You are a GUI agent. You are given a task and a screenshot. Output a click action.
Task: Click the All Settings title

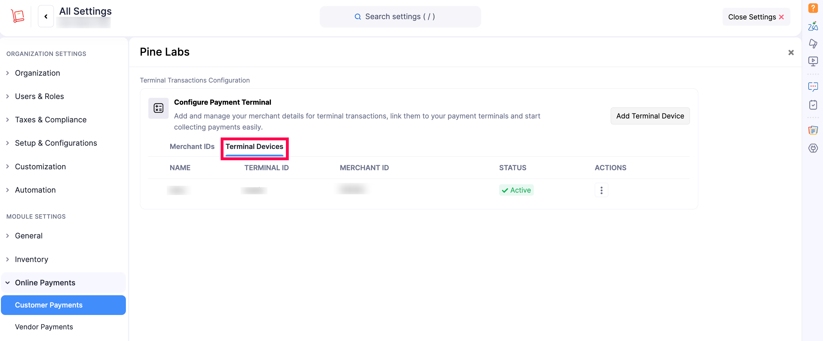coord(85,11)
